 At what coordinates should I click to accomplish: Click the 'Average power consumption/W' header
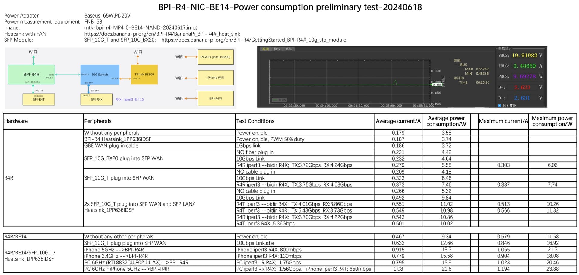[446, 121]
